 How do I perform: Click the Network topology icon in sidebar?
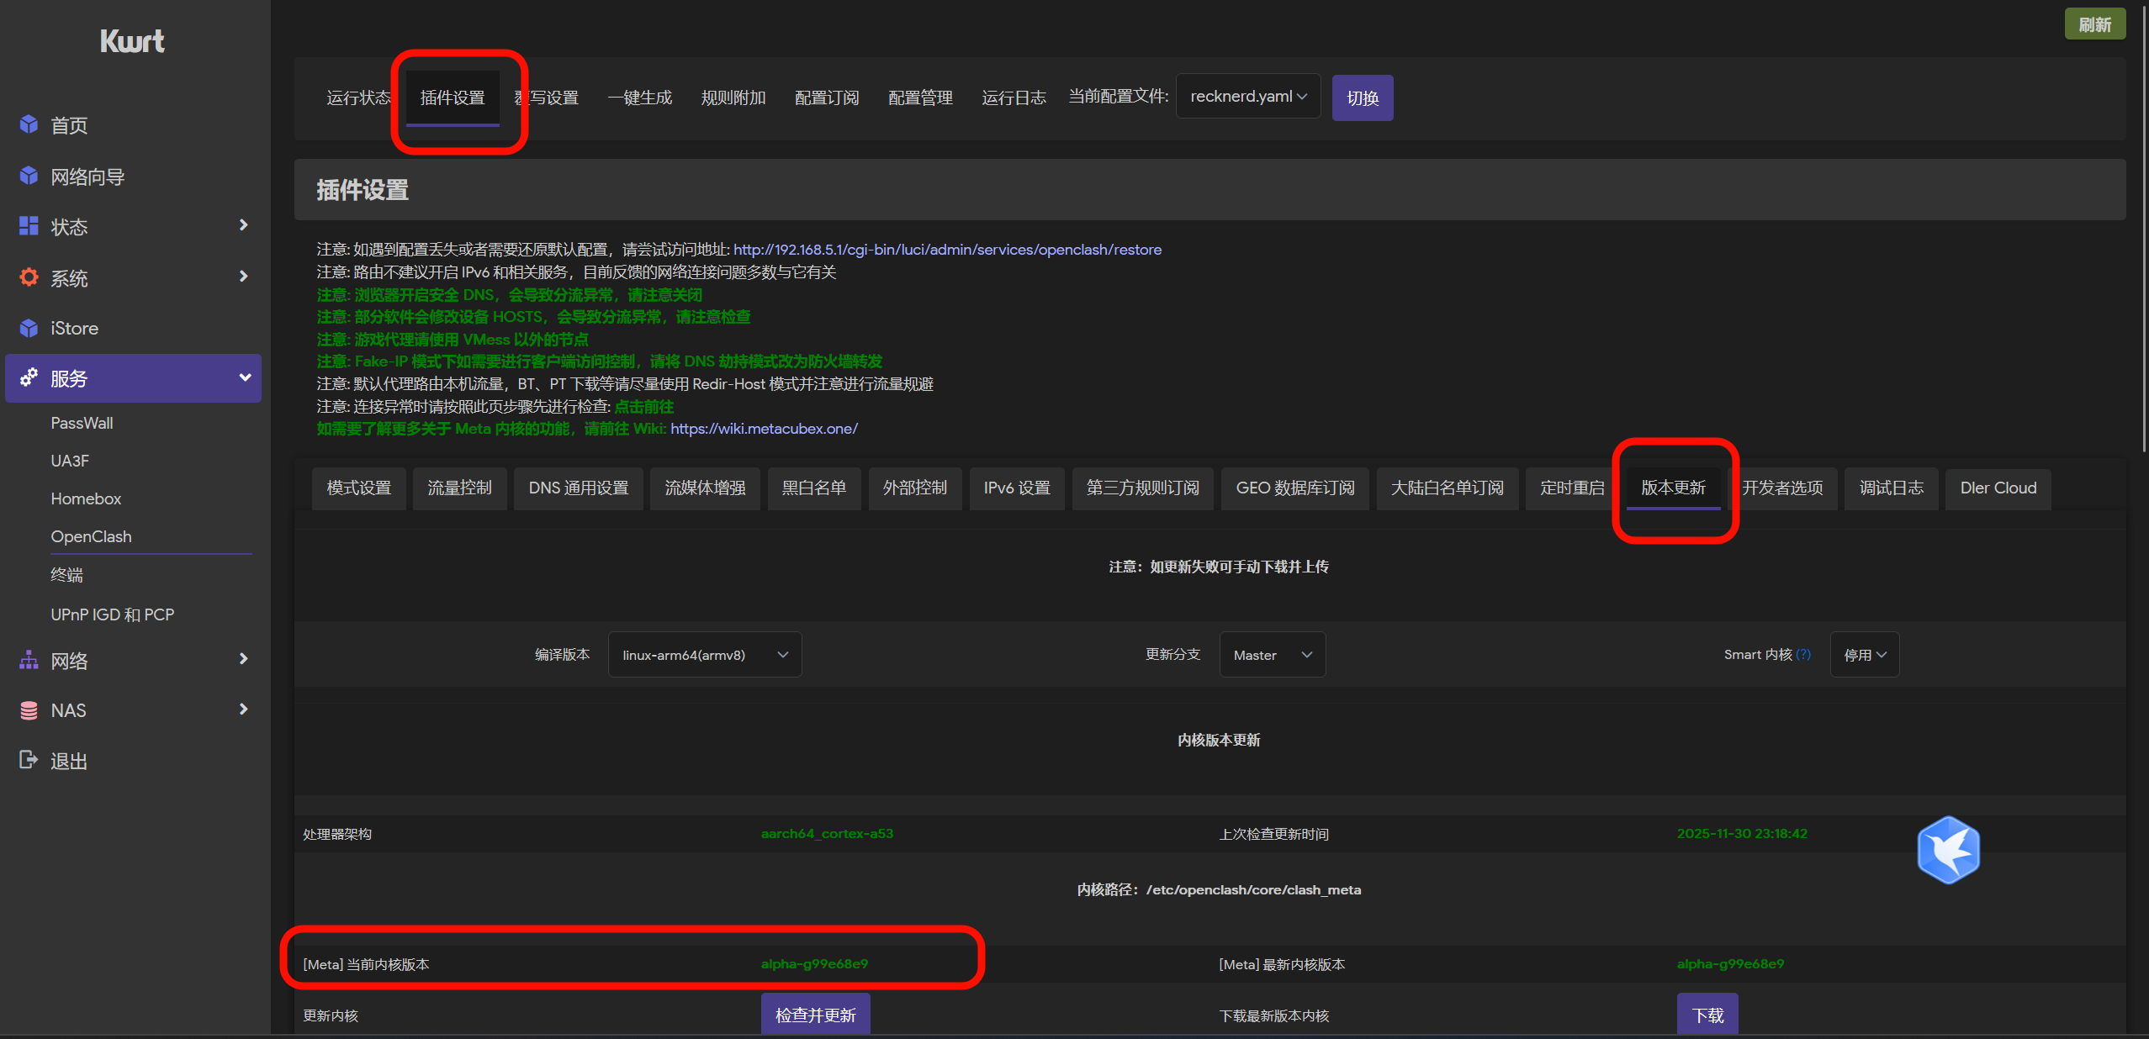click(x=29, y=660)
